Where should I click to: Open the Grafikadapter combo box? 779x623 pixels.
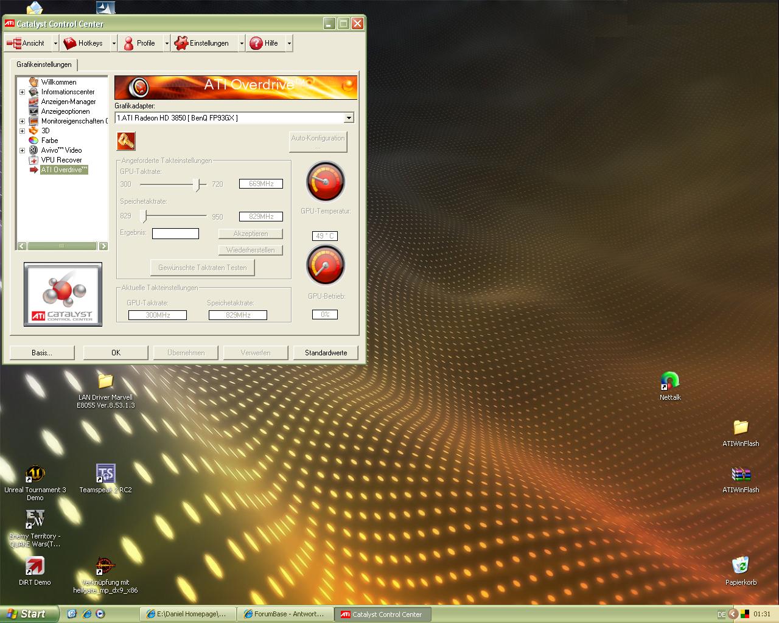(x=234, y=118)
